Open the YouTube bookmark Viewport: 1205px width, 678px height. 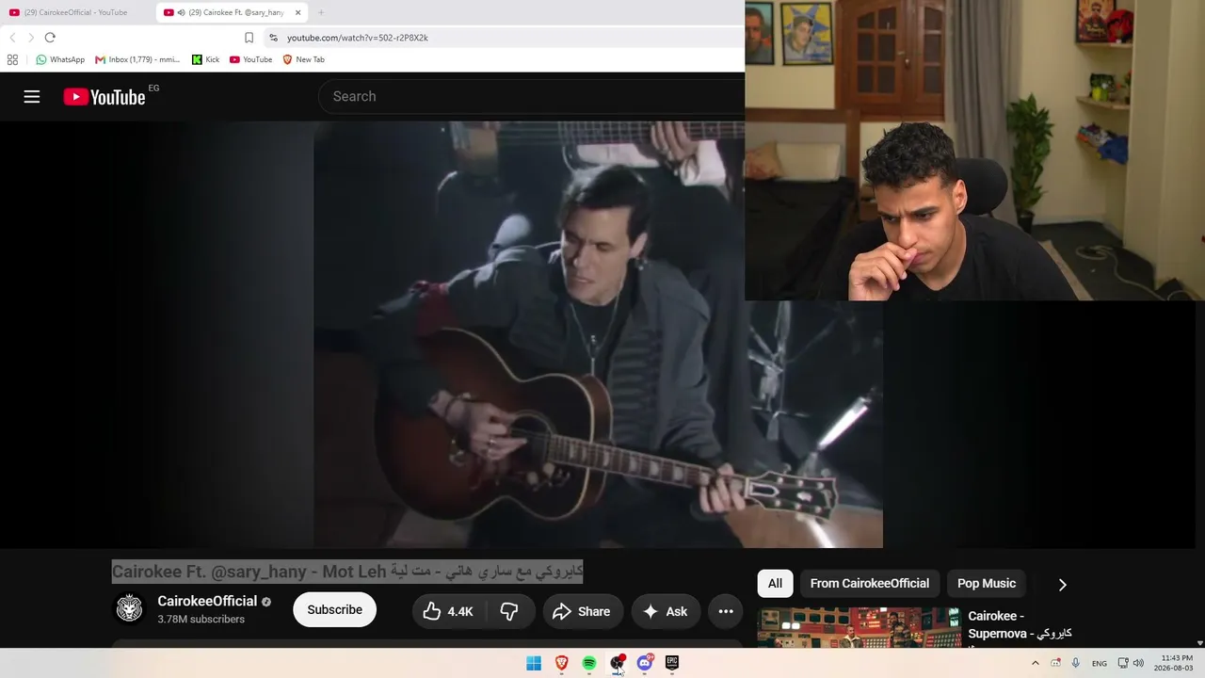[x=250, y=59]
